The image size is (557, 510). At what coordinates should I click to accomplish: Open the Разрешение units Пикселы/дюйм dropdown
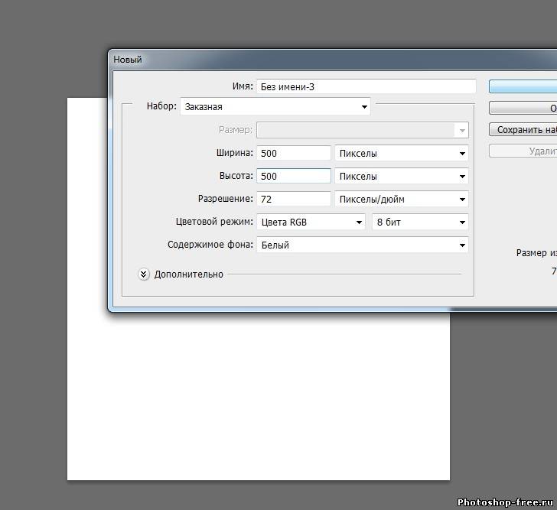tap(402, 200)
